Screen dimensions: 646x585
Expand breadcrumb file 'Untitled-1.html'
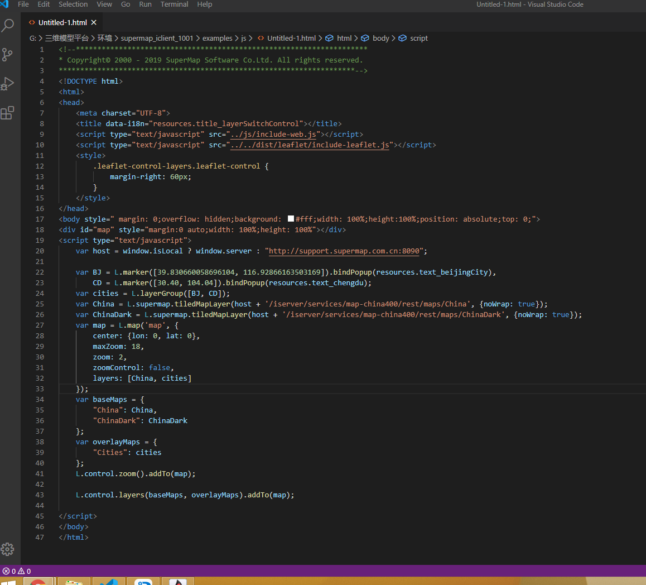[291, 39]
